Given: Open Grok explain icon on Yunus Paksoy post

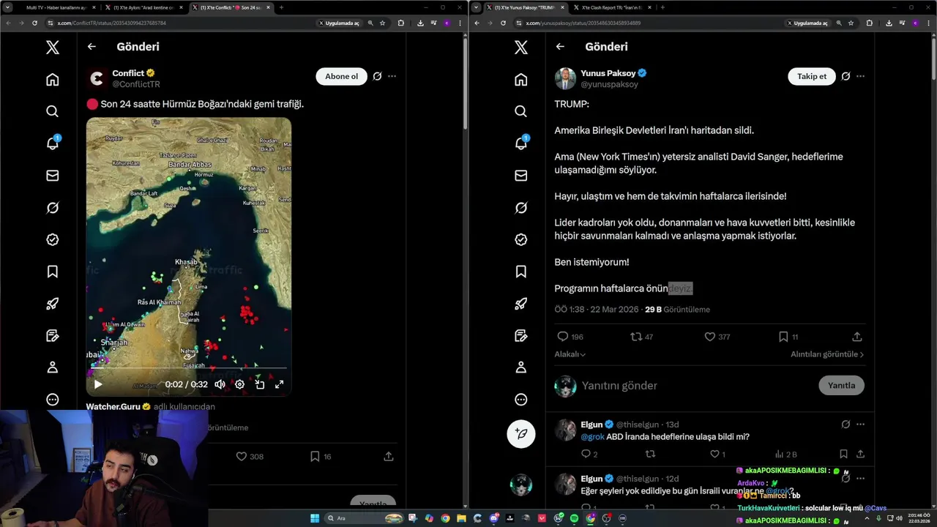Looking at the screenshot, I should pos(845,76).
